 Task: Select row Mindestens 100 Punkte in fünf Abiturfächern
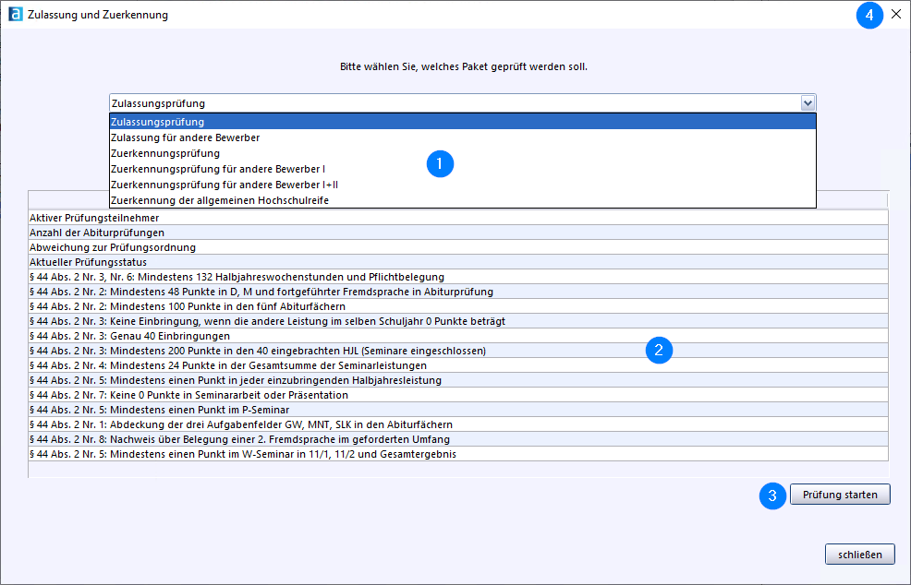(458, 306)
